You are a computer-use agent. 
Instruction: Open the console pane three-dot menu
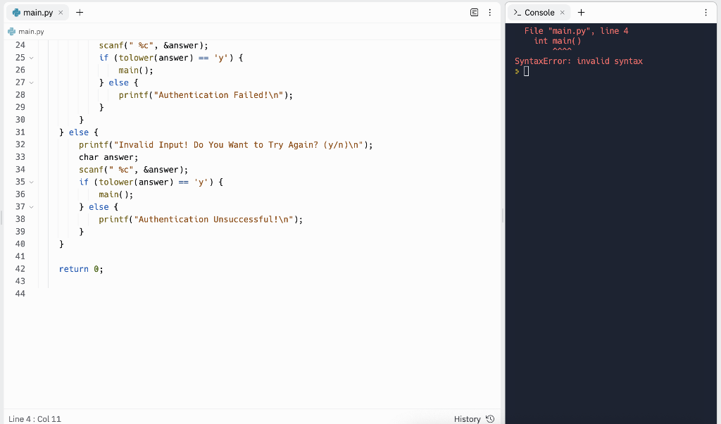click(706, 12)
